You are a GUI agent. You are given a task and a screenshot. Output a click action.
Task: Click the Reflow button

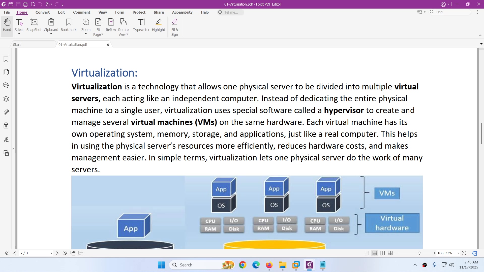click(111, 25)
